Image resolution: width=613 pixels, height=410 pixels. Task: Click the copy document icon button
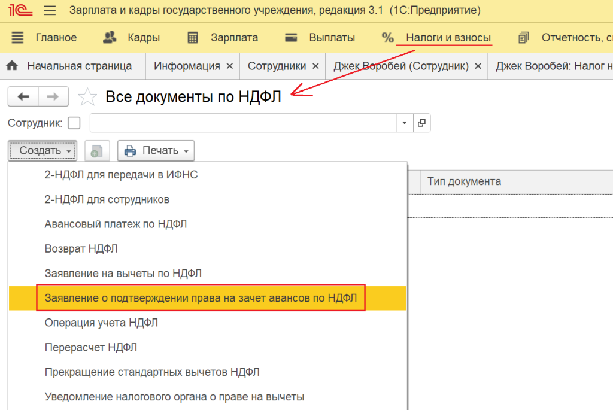[x=97, y=151]
